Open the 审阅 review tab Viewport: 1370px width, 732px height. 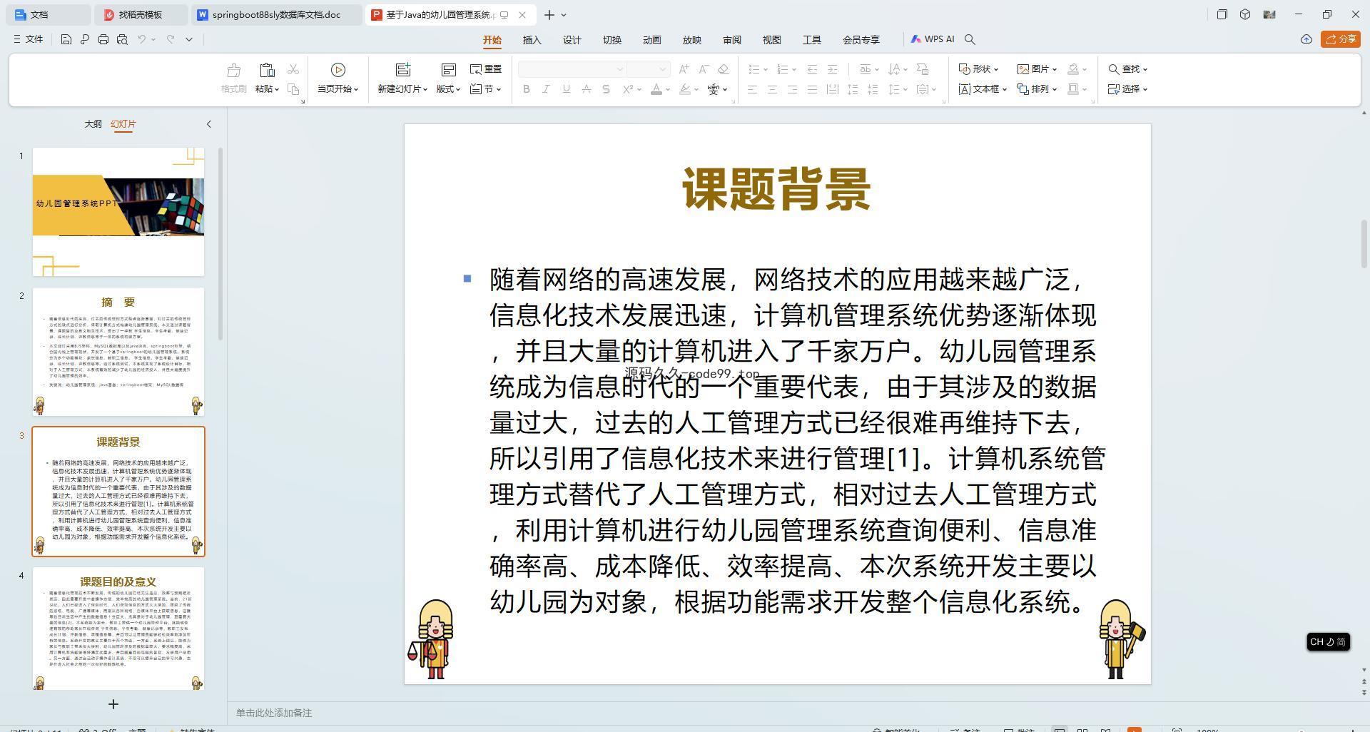(732, 40)
